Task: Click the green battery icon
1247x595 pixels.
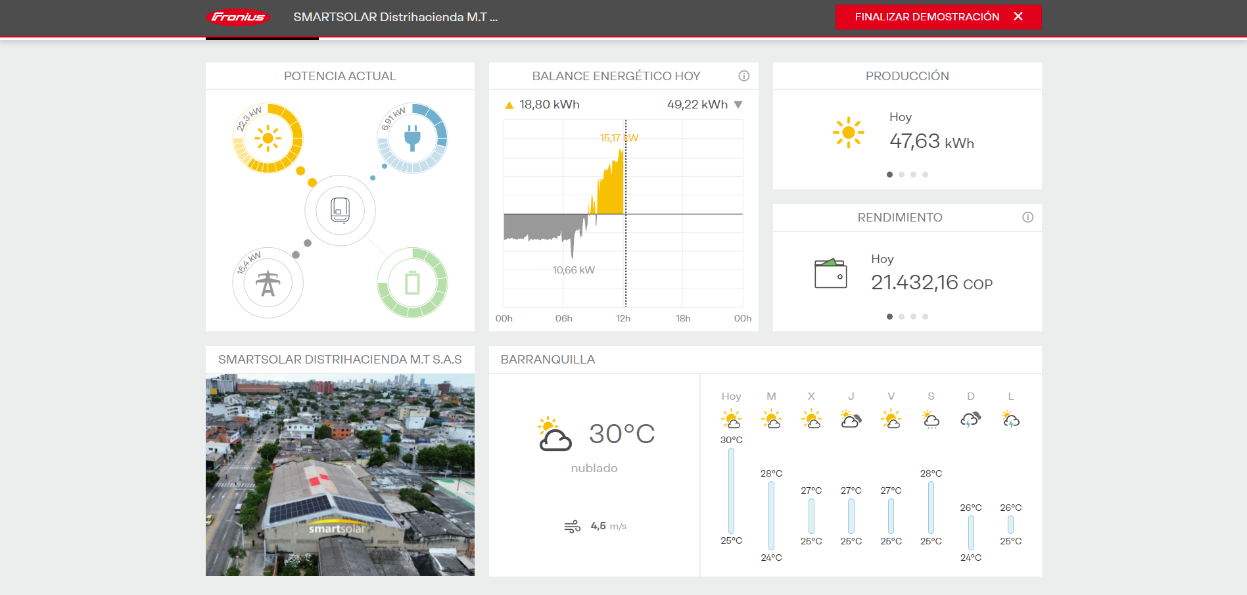Action: (412, 283)
